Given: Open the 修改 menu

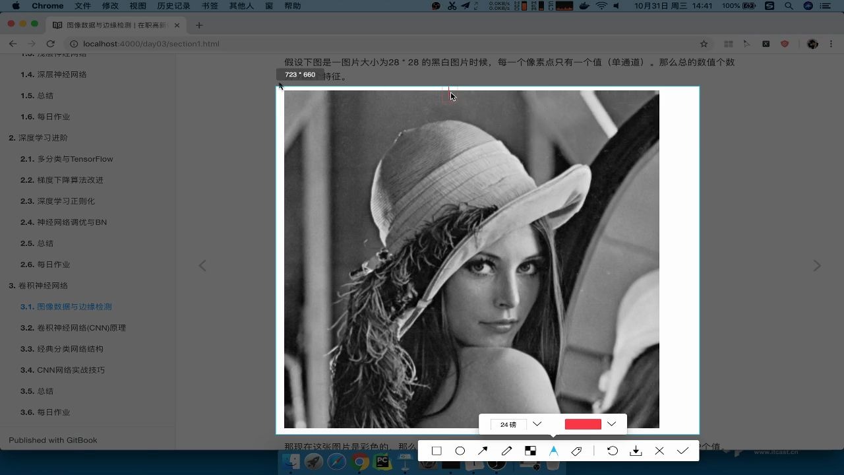Looking at the screenshot, I should (110, 6).
